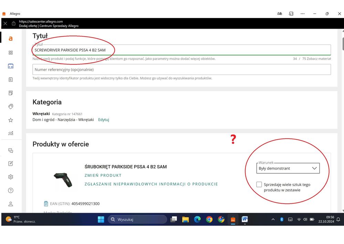Click the ZMIEŃ PRODUKT link
The image size is (344, 244).
[x=103, y=175]
